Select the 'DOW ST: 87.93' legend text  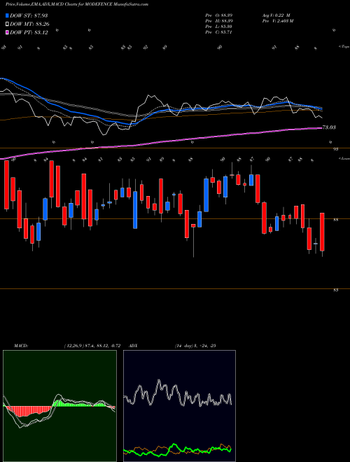point(29,15)
